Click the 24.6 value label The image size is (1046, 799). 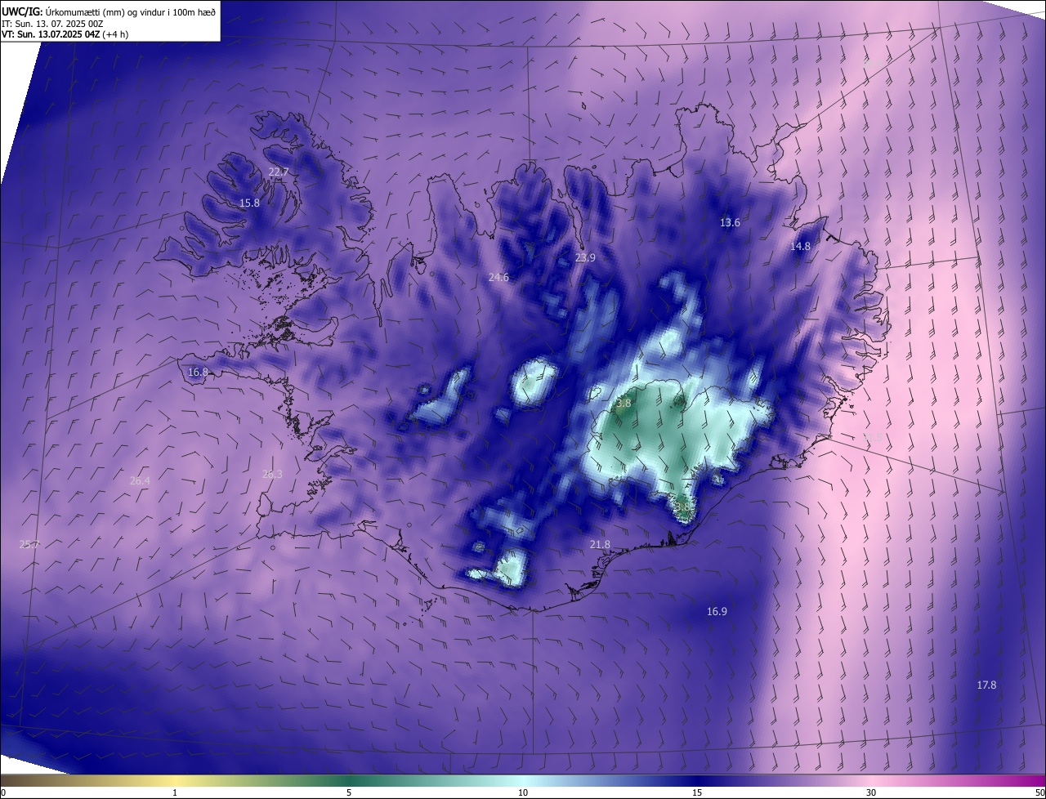498,277
